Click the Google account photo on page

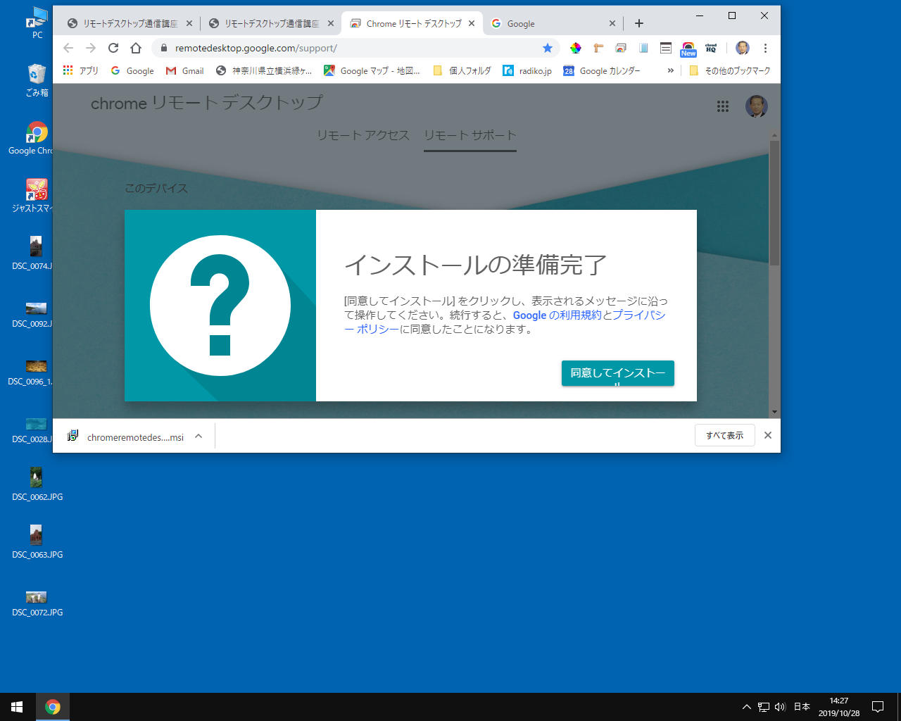[x=757, y=106]
